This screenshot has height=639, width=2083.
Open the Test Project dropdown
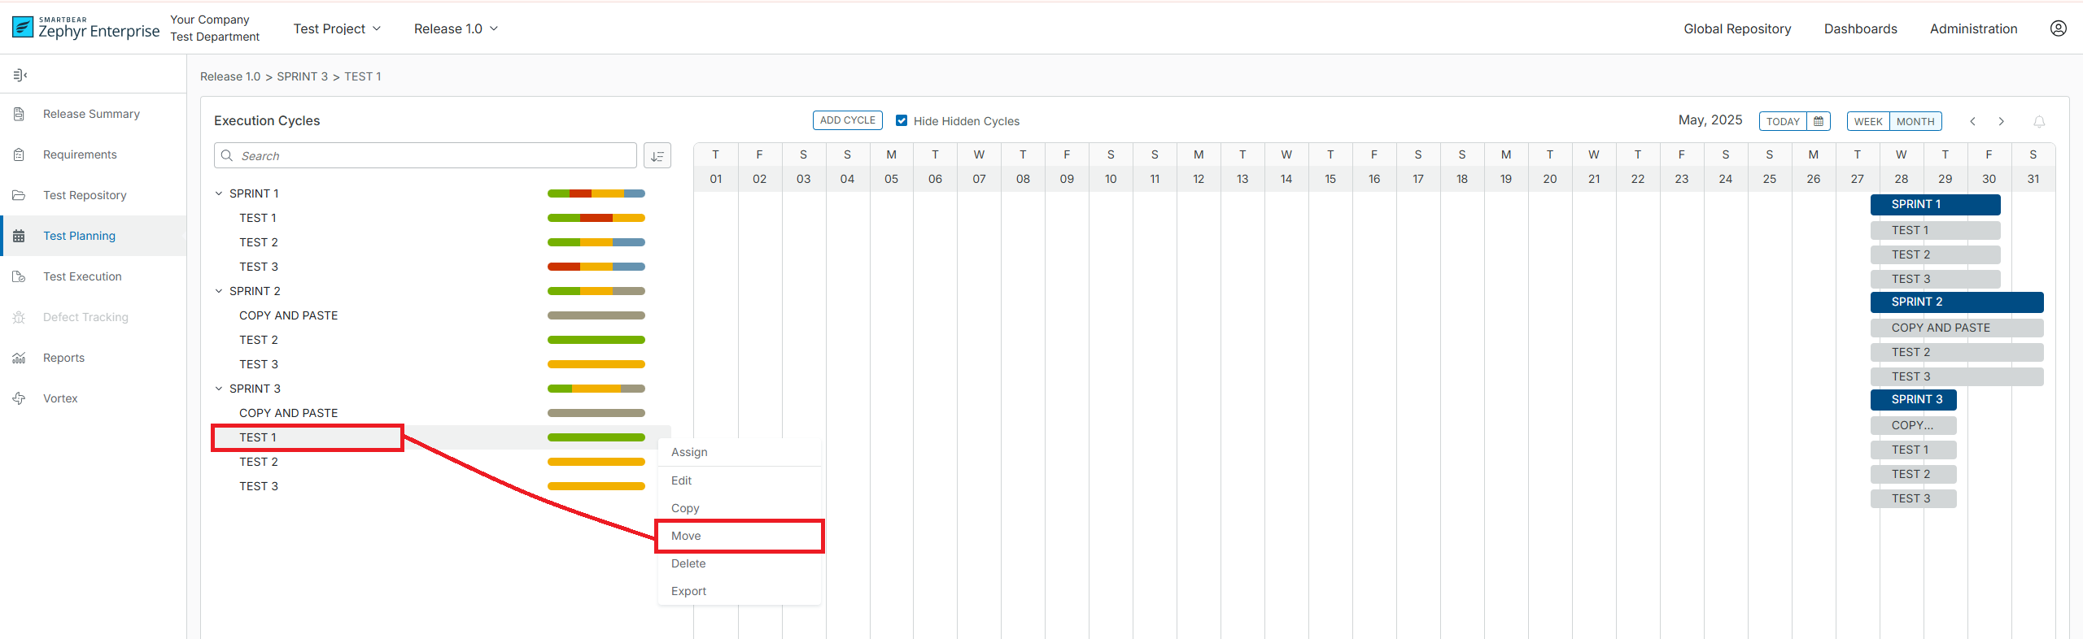[x=337, y=28]
